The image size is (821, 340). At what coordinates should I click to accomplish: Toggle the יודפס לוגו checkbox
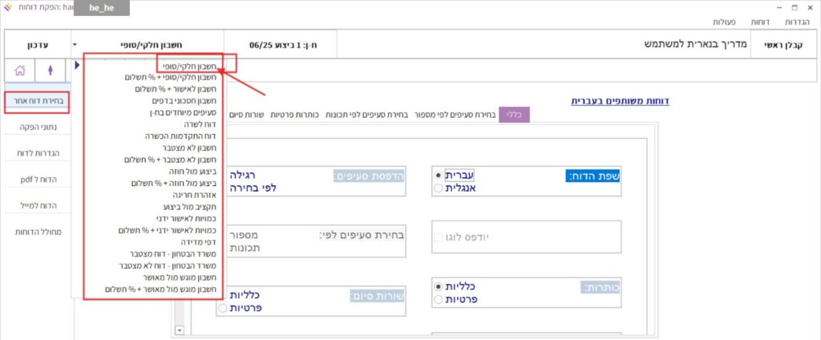tap(438, 237)
